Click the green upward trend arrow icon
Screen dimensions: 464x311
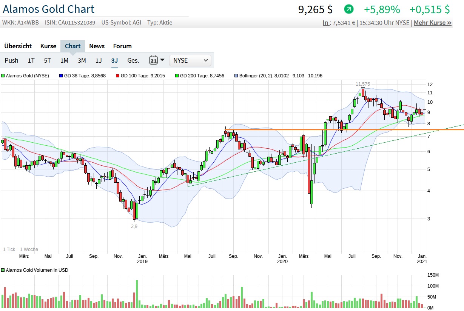[349, 9]
